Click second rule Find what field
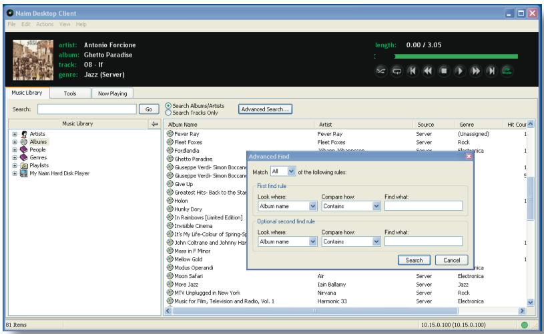This screenshot has height=334, width=544. coord(423,241)
